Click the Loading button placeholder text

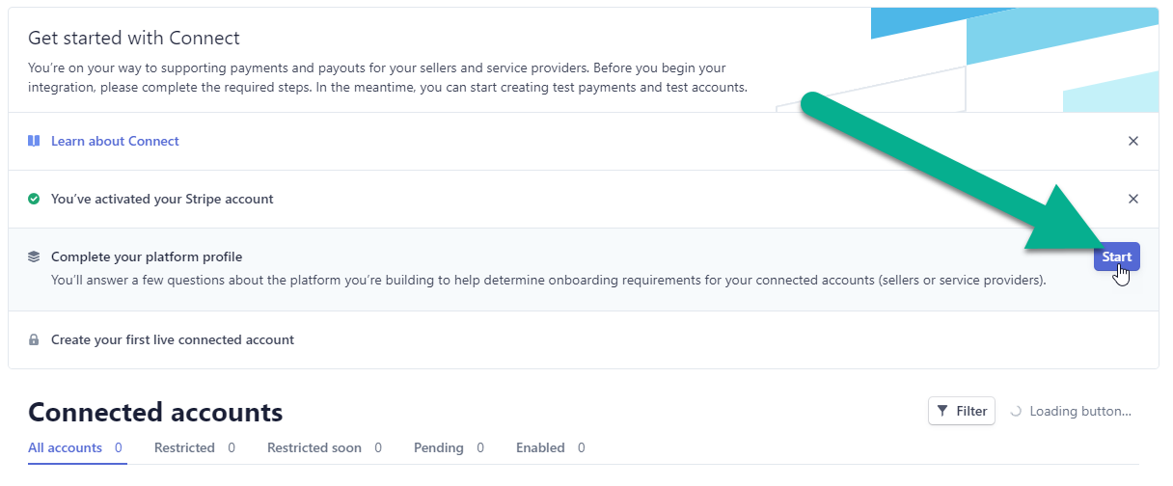click(x=1080, y=411)
